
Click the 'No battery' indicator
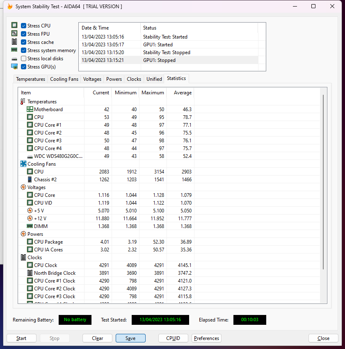pos(75,319)
